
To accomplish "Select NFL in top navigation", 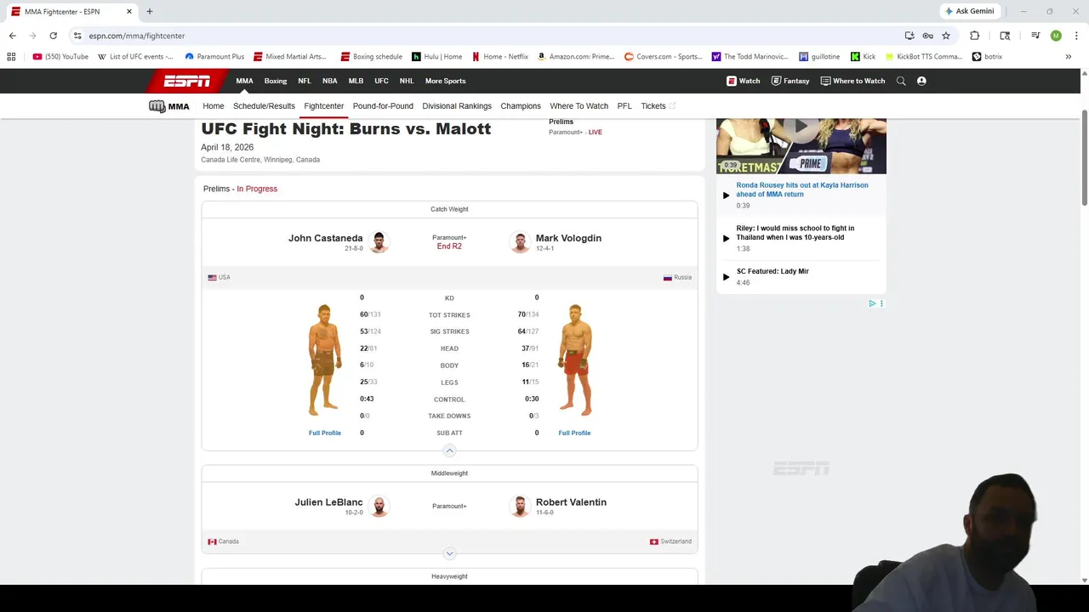I will click(x=305, y=81).
